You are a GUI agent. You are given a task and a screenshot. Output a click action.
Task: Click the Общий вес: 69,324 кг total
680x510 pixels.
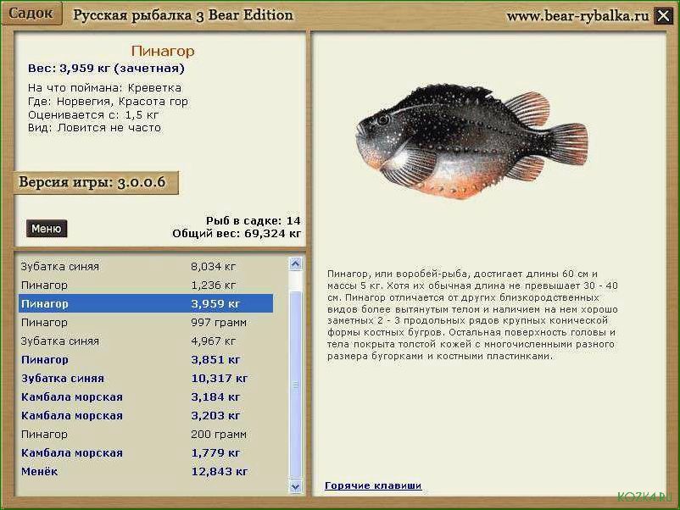click(x=237, y=234)
